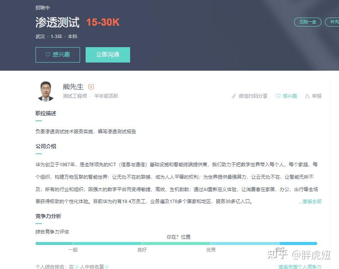Click the heart icon inside header 感兴趣 button
The image size is (339, 269).
(48, 54)
